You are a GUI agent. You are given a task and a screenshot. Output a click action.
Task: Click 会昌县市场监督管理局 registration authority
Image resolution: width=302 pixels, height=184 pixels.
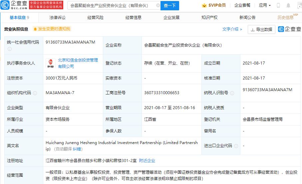click(x=262, y=119)
